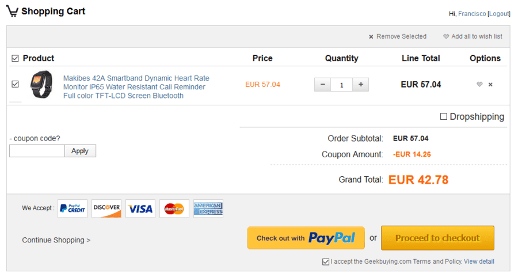518x277 pixels.
Task: Click the Proceed to checkout button
Action: (437, 238)
